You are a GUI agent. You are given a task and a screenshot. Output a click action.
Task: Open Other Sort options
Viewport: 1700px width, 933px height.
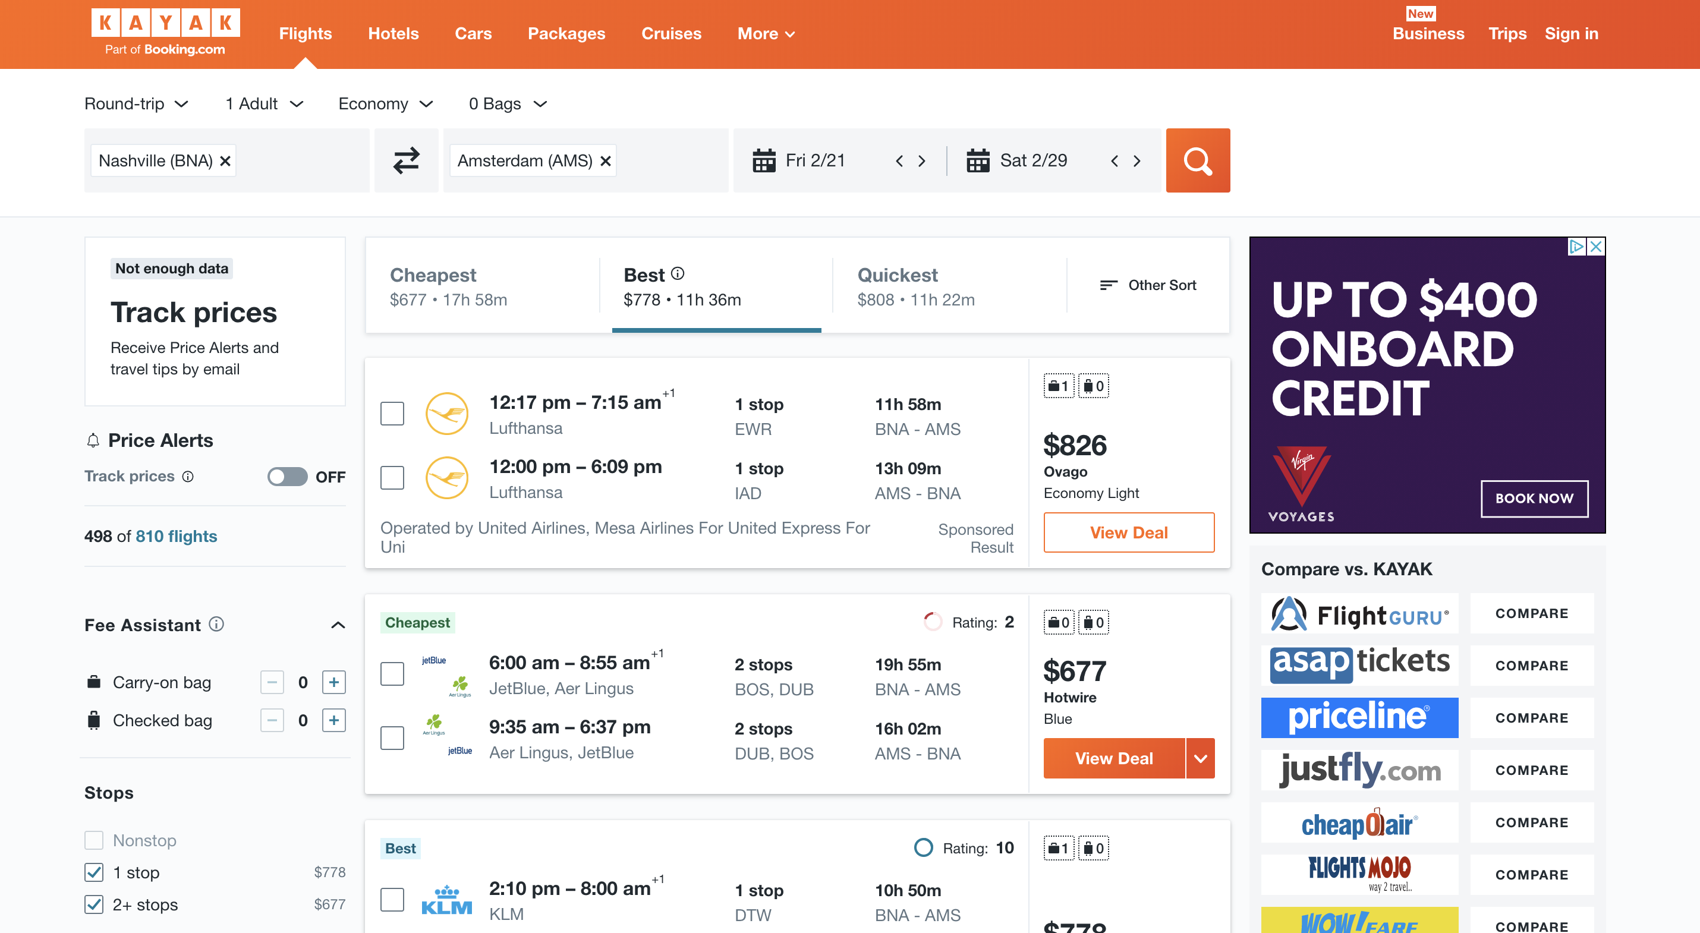point(1148,285)
